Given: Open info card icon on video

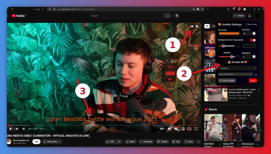Looking at the screenshot, I should click(x=196, y=97).
